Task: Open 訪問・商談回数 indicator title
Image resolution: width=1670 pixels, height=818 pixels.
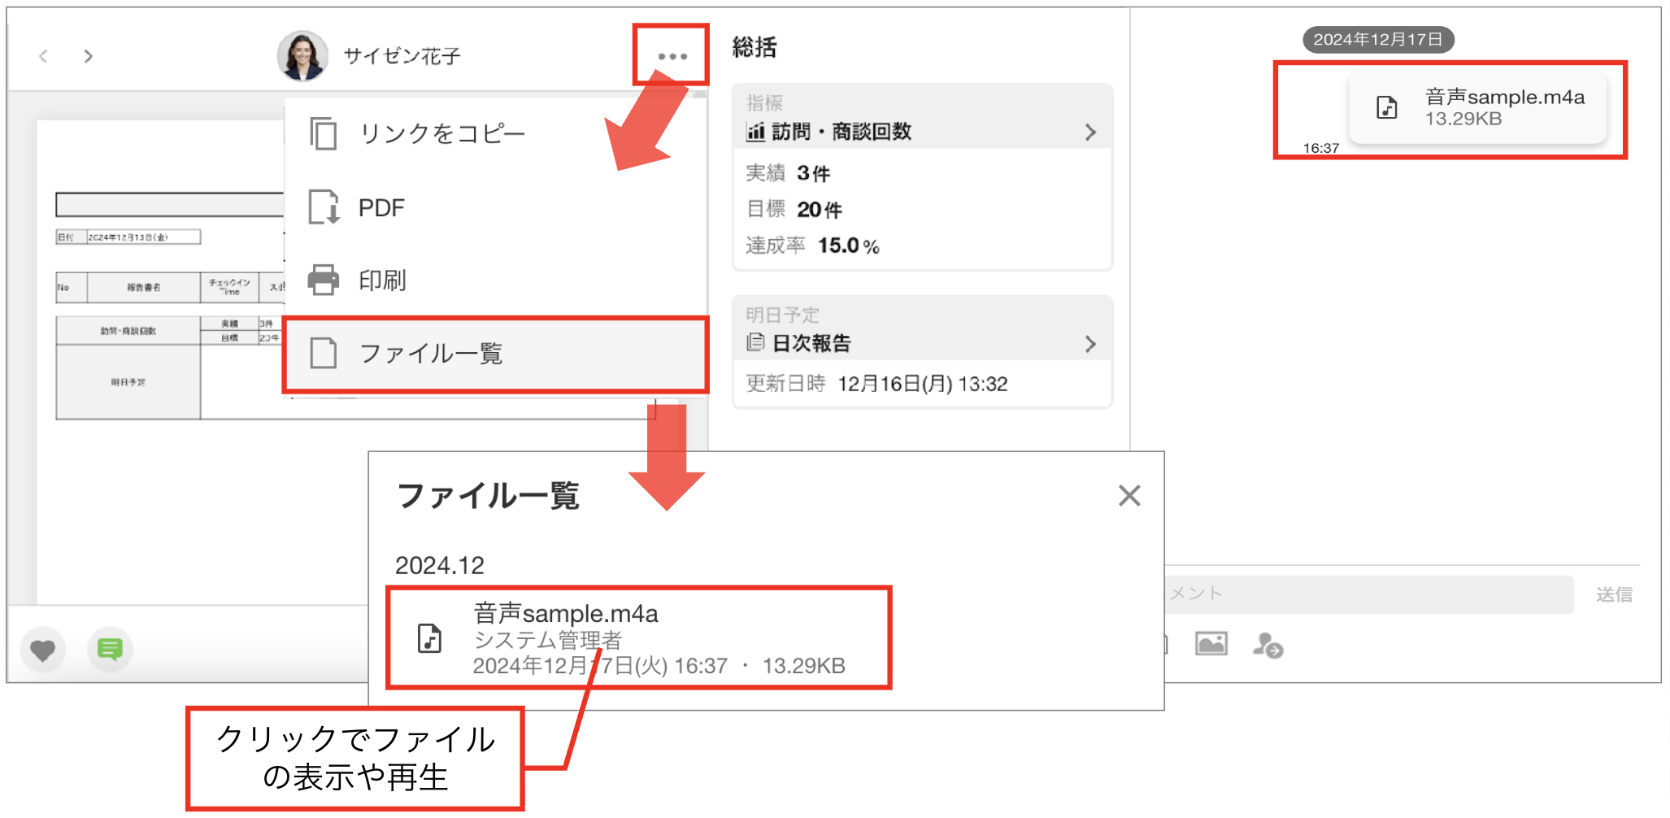Action: click(841, 132)
